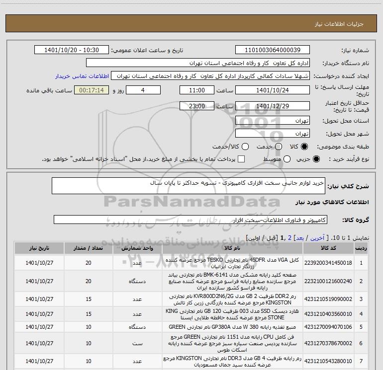This screenshot has height=370, width=383.
Task: Click the remaining days field showing 4
Action: tap(143, 90)
